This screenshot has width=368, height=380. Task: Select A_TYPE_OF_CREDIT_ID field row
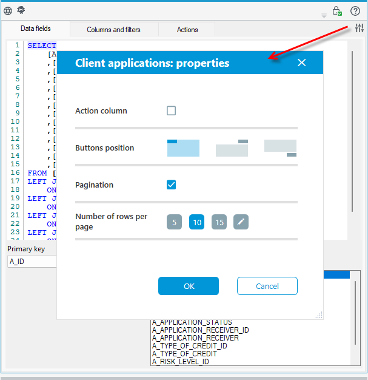click(x=190, y=346)
